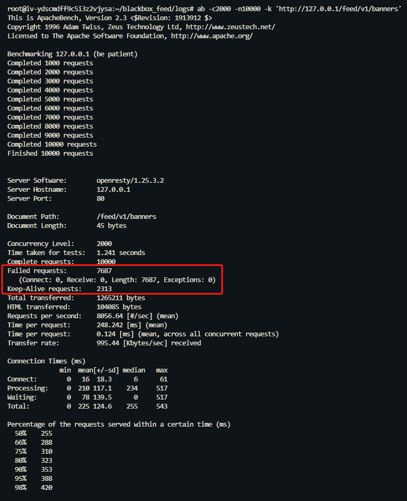
Task: Click the openresty/1.25.3.2 server software value
Action: 130,181
